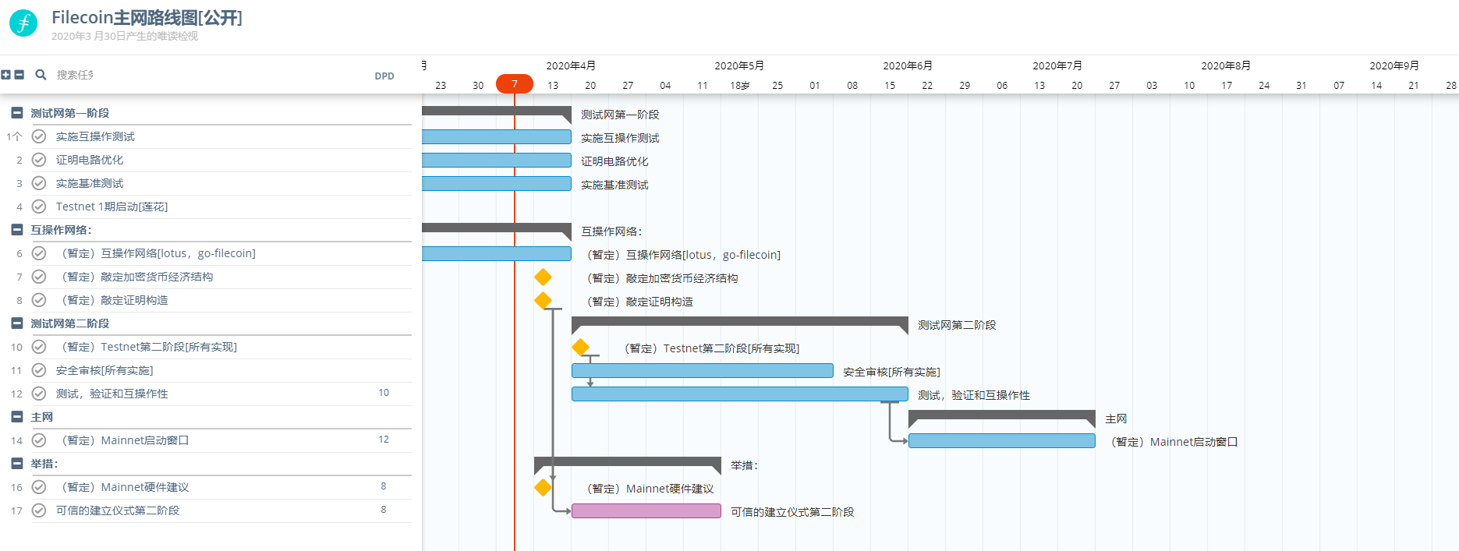The width and height of the screenshot is (1459, 551).
Task: Select task row (暂定) Mainnet启动窗口 in list
Action: click(x=206, y=440)
